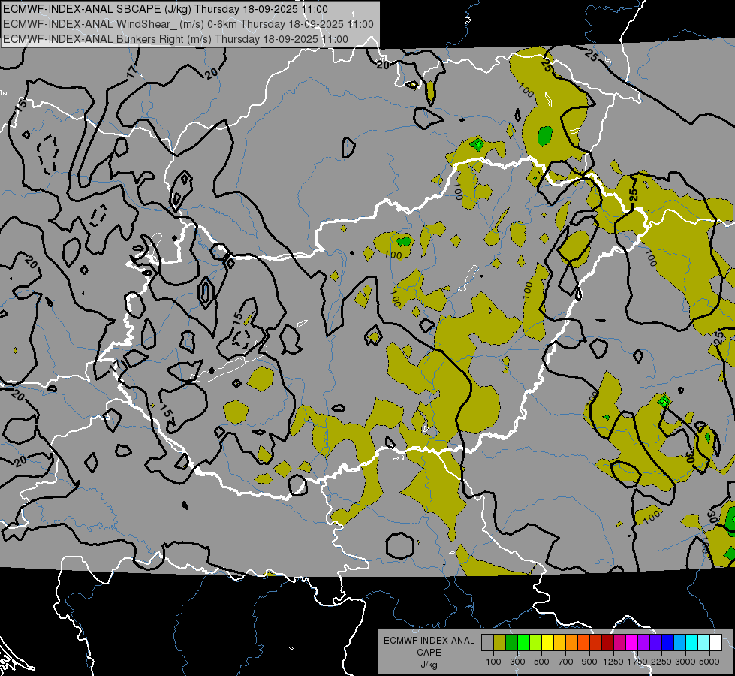Click the legend unit J/kg
The width and height of the screenshot is (735, 676).
[429, 665]
